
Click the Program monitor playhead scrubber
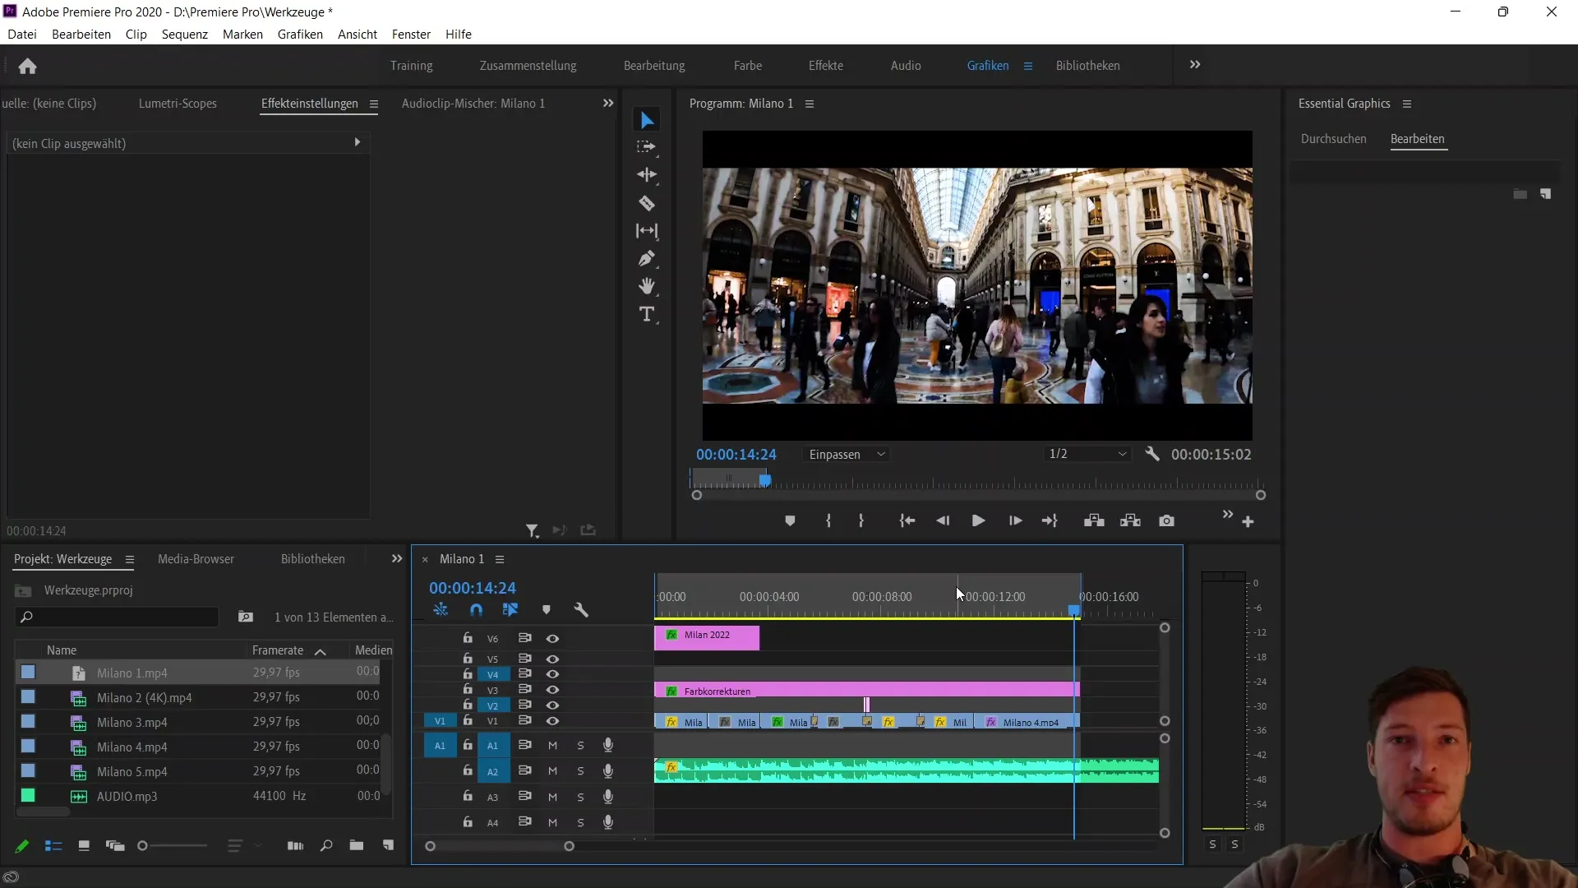pyautogui.click(x=765, y=479)
